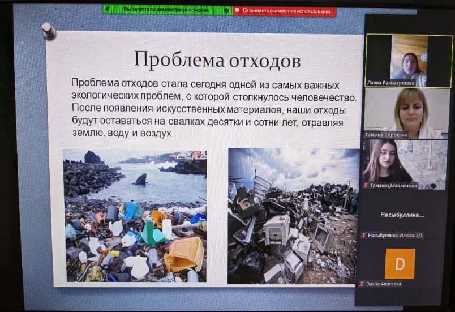Click the name label 'Тямаева,Мавлютова'
455x312 pixels.
(x=393, y=186)
